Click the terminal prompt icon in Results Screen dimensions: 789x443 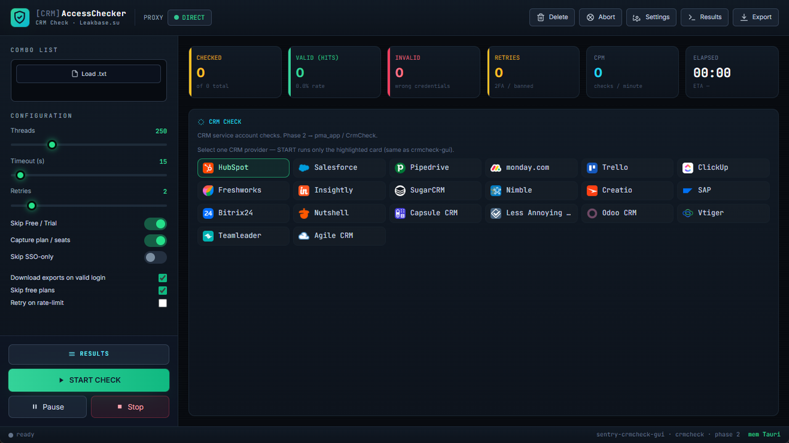[692, 17]
